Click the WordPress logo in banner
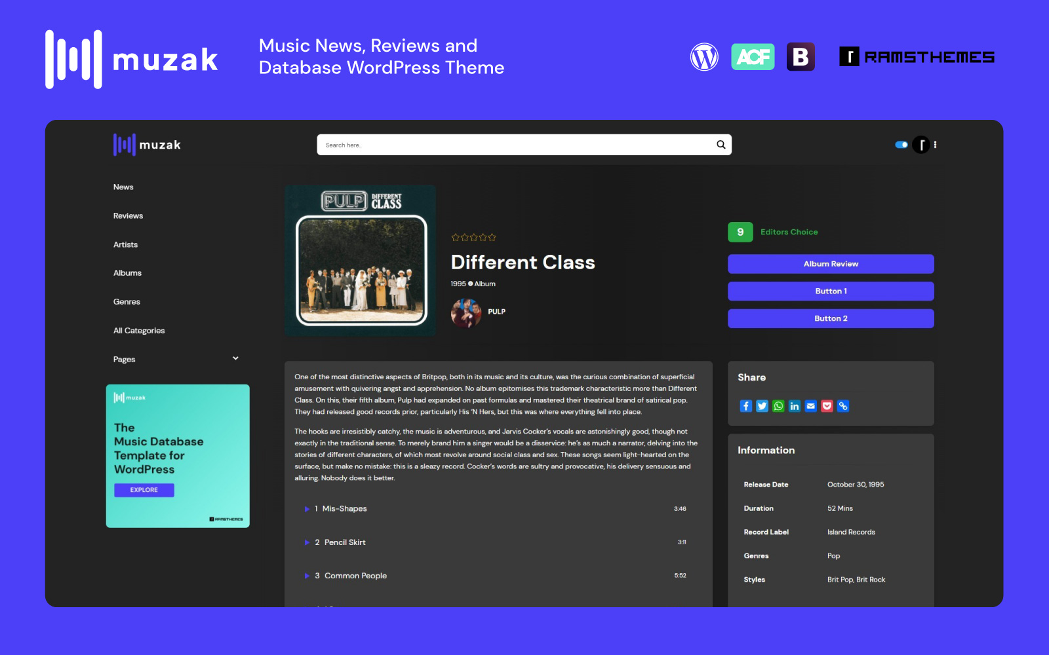Viewport: 1049px width, 655px height. coord(704,57)
